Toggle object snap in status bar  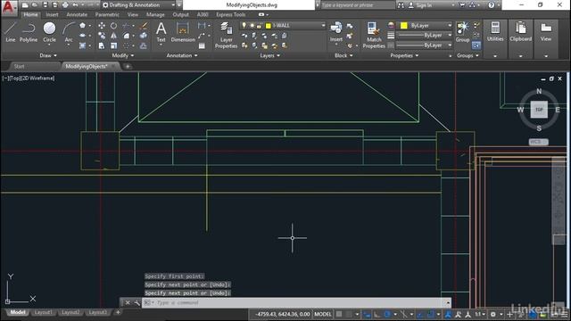click(x=431, y=314)
